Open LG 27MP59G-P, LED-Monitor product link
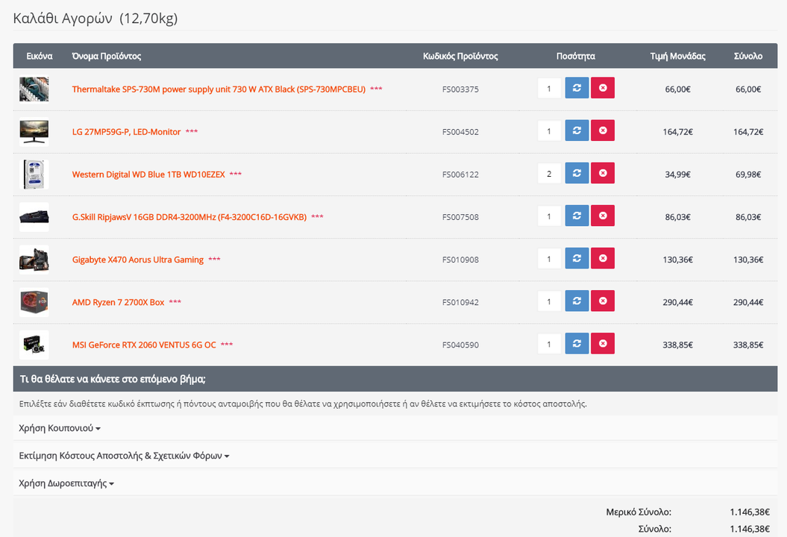Screen dimensions: 787x537 click(x=127, y=132)
